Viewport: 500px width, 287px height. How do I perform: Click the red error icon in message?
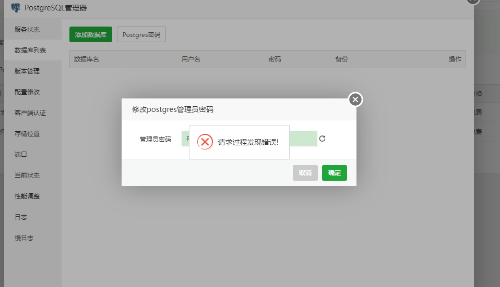tap(205, 142)
